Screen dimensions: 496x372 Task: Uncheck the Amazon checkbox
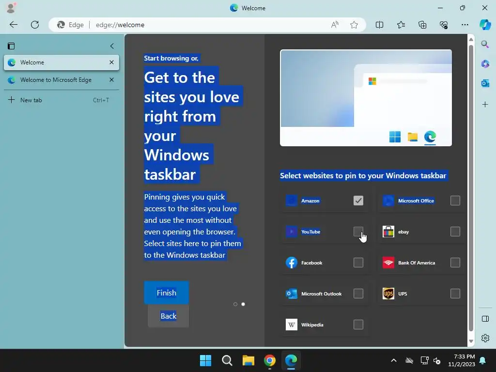point(358,201)
